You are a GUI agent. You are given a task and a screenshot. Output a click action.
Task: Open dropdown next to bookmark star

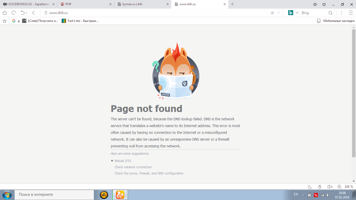click(x=279, y=13)
